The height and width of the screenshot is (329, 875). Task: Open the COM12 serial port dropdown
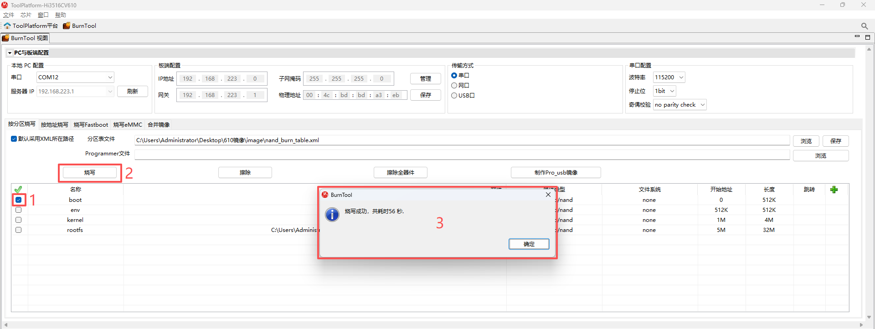click(75, 77)
